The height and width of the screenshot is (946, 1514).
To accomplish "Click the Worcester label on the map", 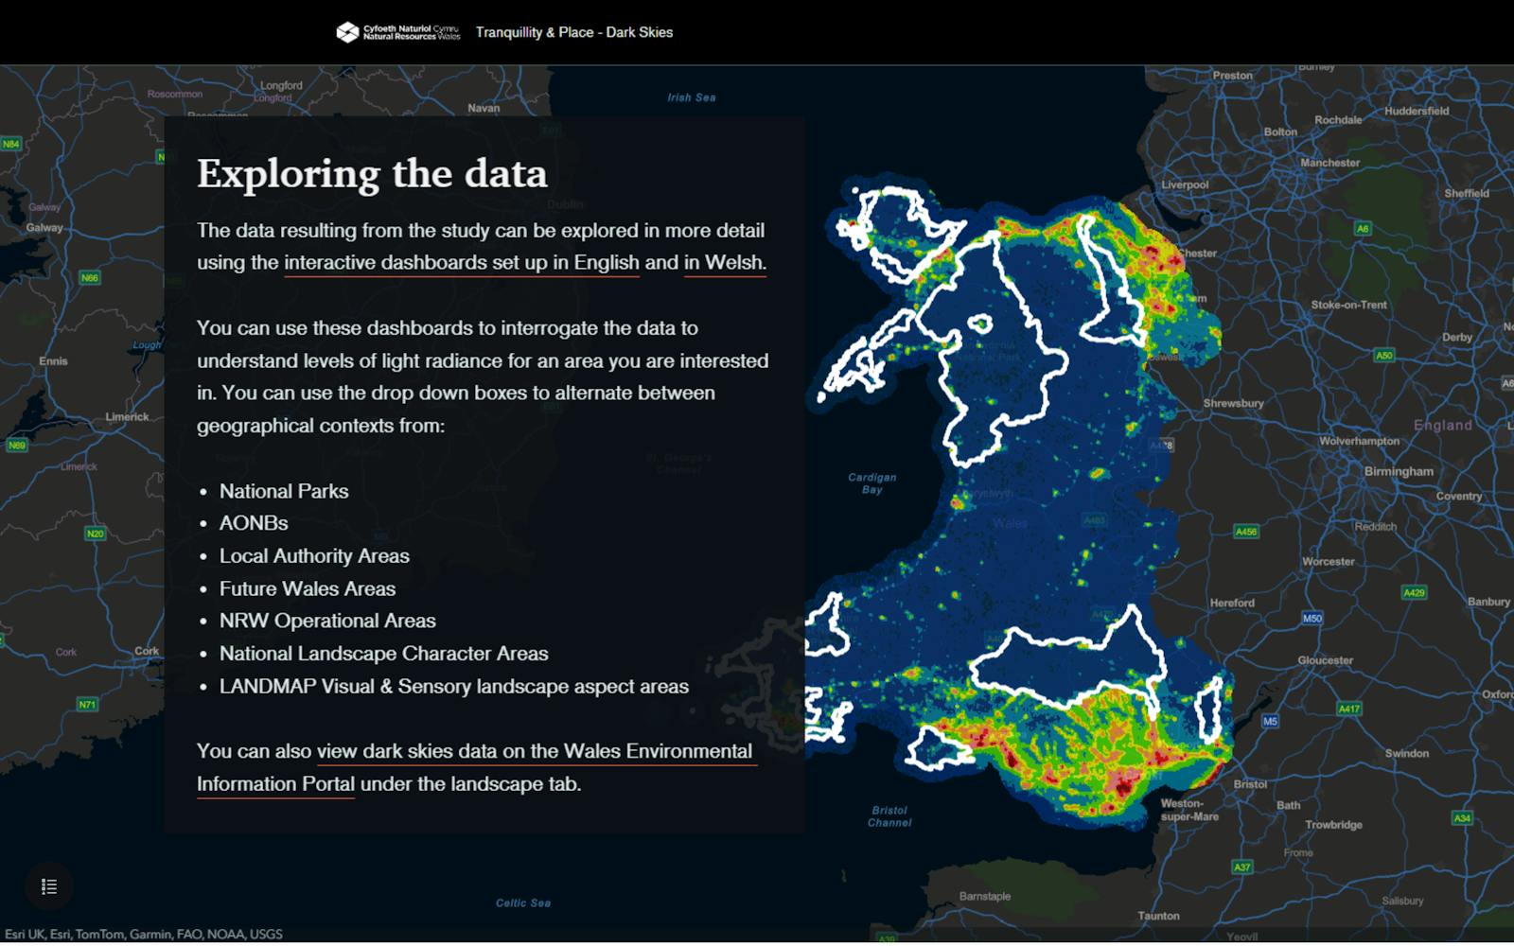I will pos(1328,561).
